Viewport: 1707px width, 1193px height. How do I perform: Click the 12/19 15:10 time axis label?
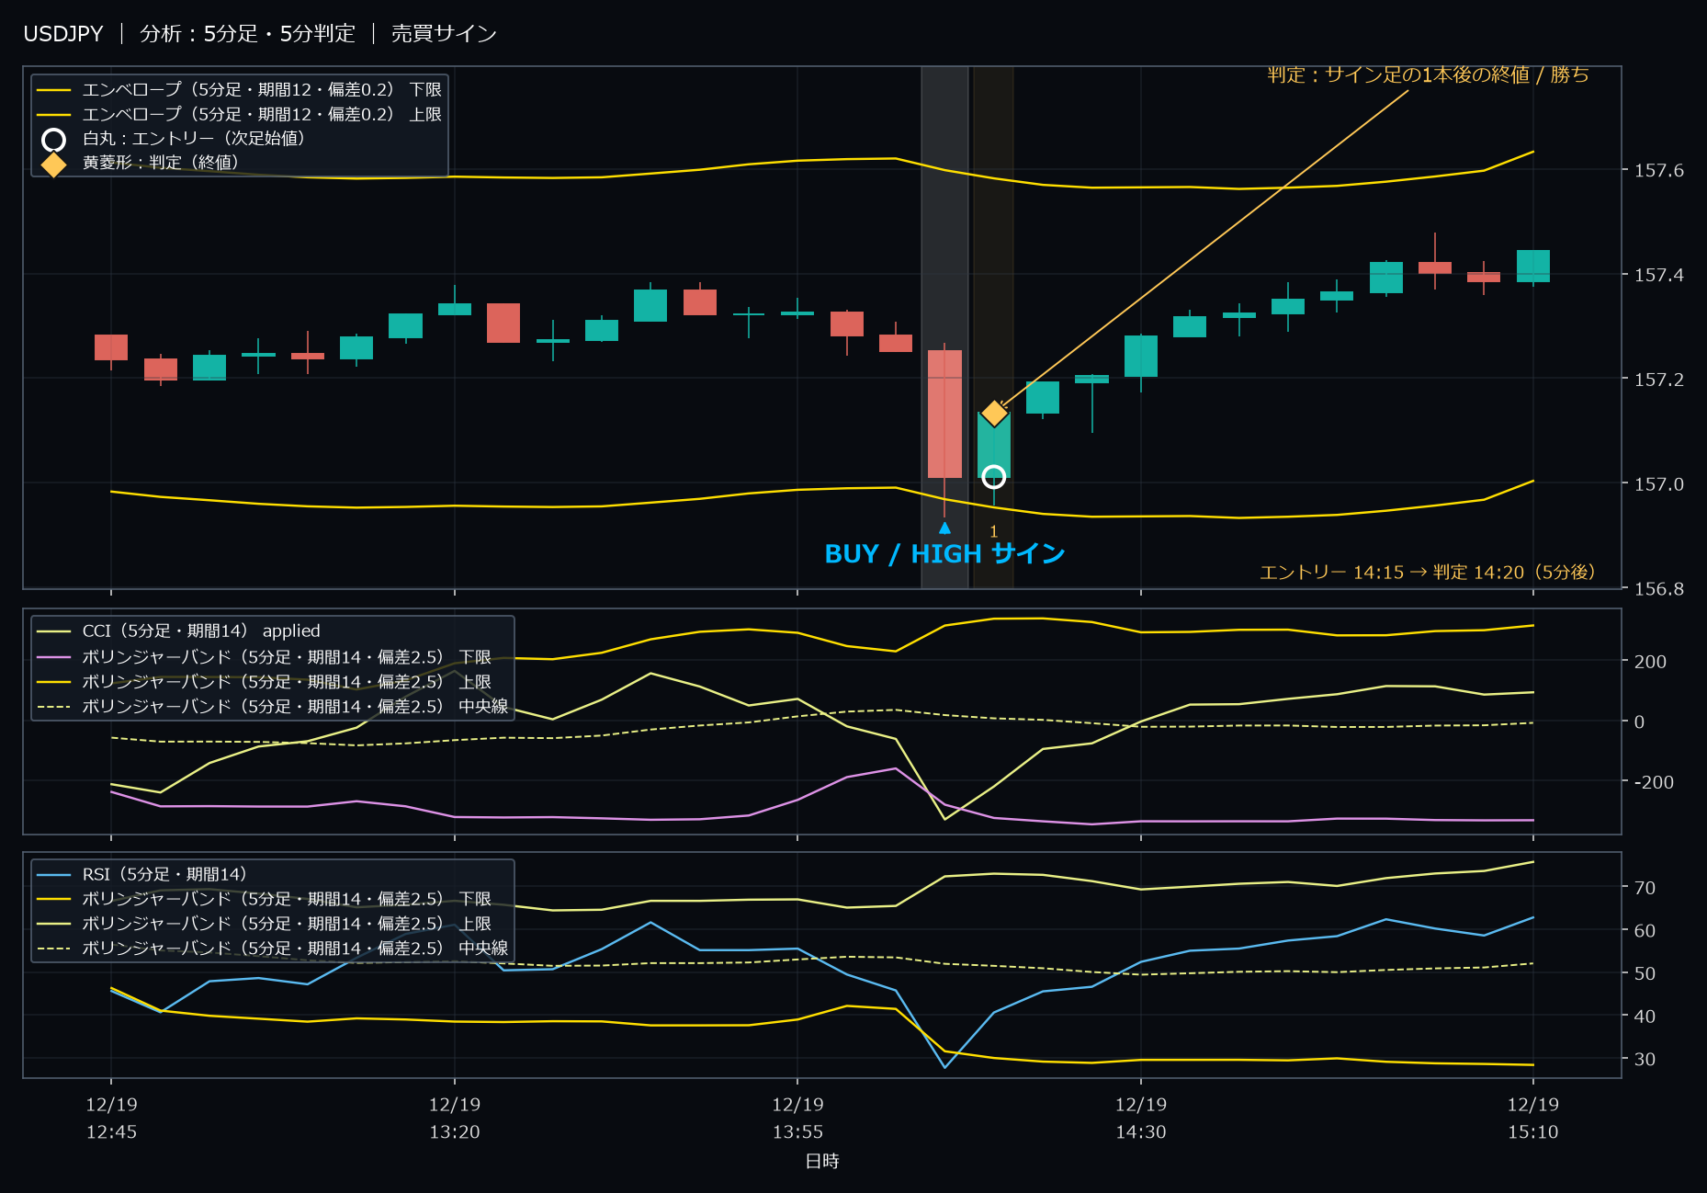1532,1118
